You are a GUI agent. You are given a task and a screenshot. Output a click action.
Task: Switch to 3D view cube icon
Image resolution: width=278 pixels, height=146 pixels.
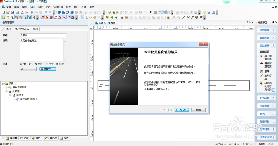pyautogui.click(x=59, y=12)
